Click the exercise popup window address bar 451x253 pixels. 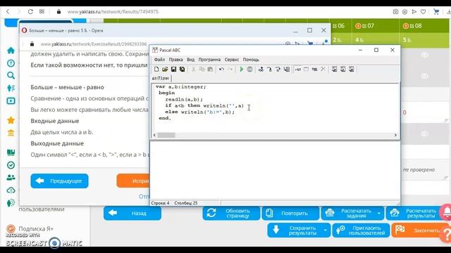coord(94,44)
